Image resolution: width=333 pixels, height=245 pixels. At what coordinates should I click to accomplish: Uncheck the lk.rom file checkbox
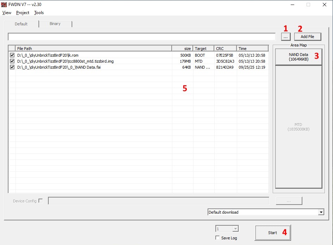click(12, 55)
